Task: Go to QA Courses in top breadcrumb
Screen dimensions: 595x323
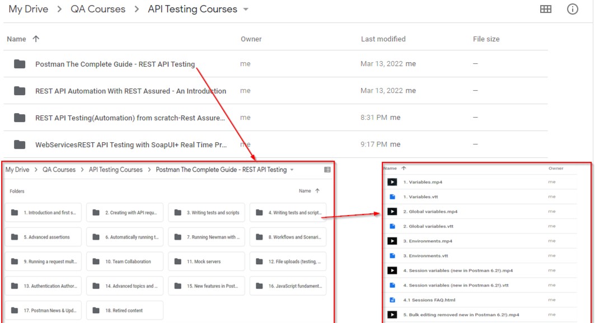Action: click(98, 9)
